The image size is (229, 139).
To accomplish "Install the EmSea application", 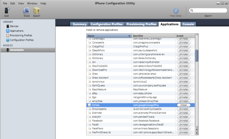I will [x=183, y=105].
